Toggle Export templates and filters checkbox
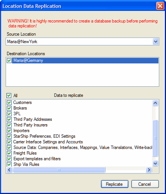Viewport: 166px width, 194px height. [x=9, y=159]
